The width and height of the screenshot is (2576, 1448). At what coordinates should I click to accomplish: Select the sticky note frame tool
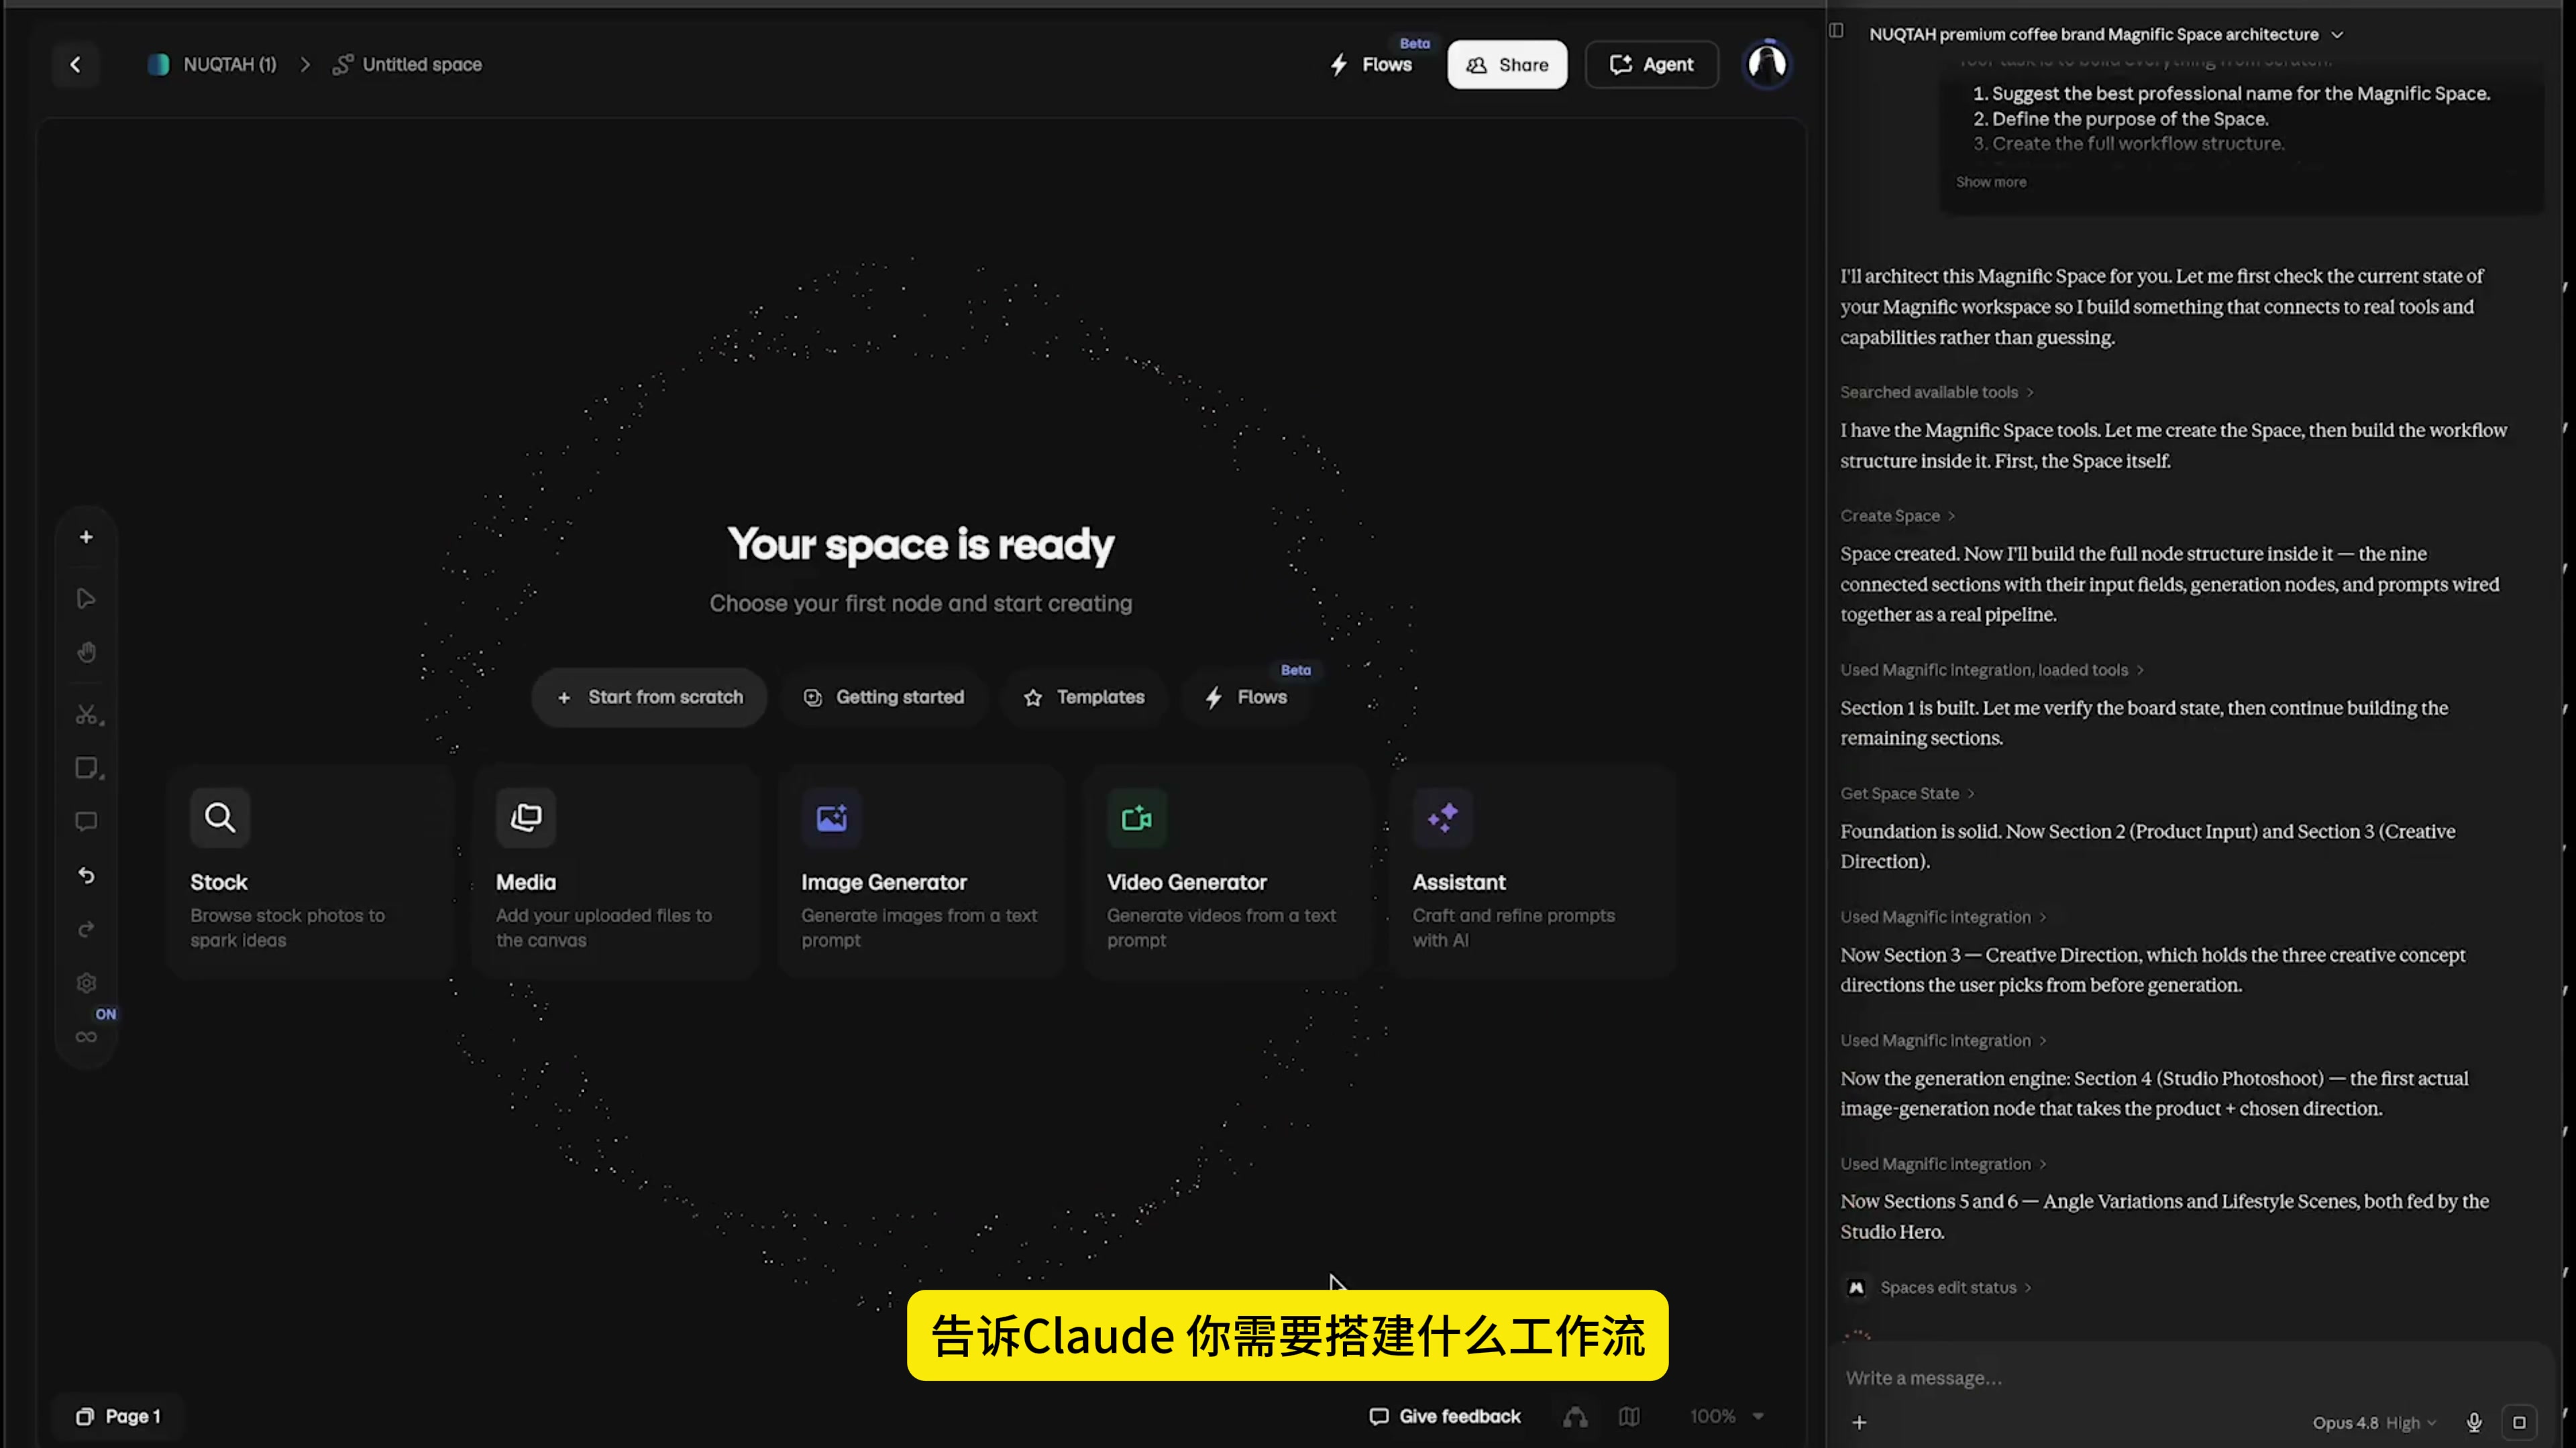tap(88, 768)
